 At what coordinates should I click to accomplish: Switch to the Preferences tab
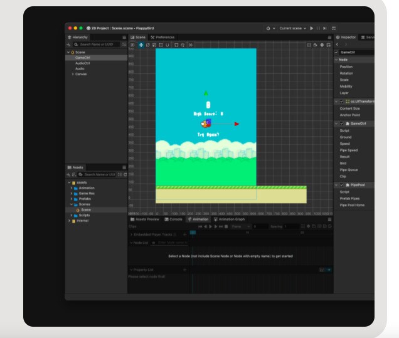(163, 37)
